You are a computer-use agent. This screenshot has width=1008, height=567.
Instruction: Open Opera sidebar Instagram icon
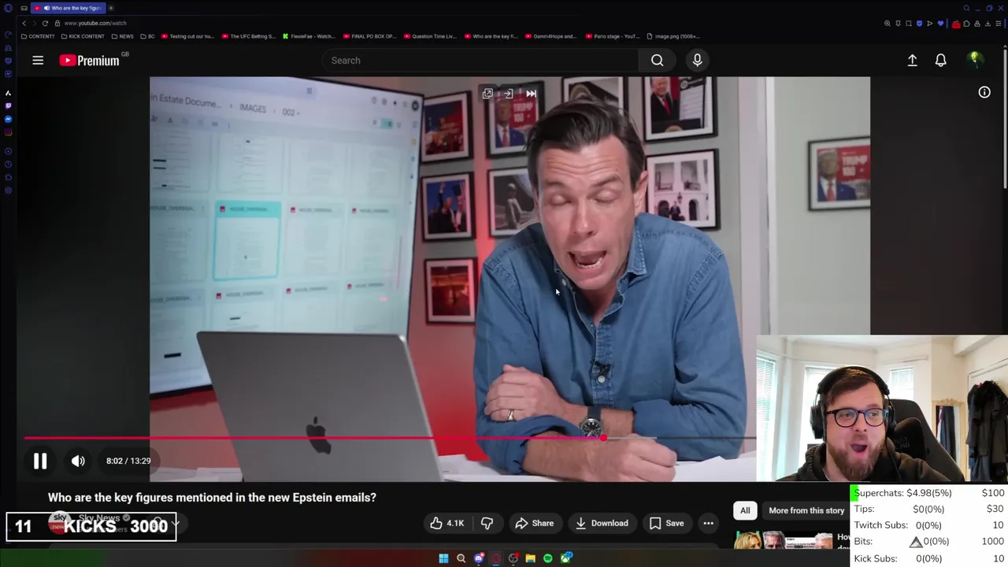(8, 132)
